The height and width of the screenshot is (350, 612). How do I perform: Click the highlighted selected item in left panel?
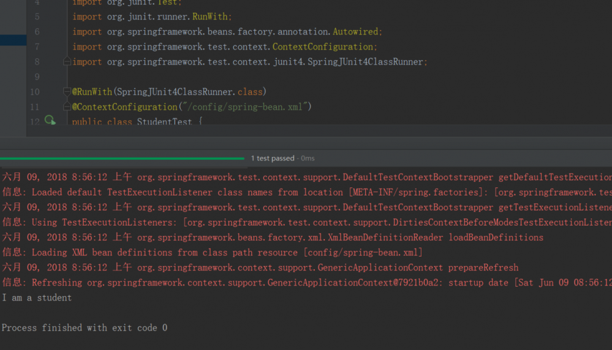(13, 40)
